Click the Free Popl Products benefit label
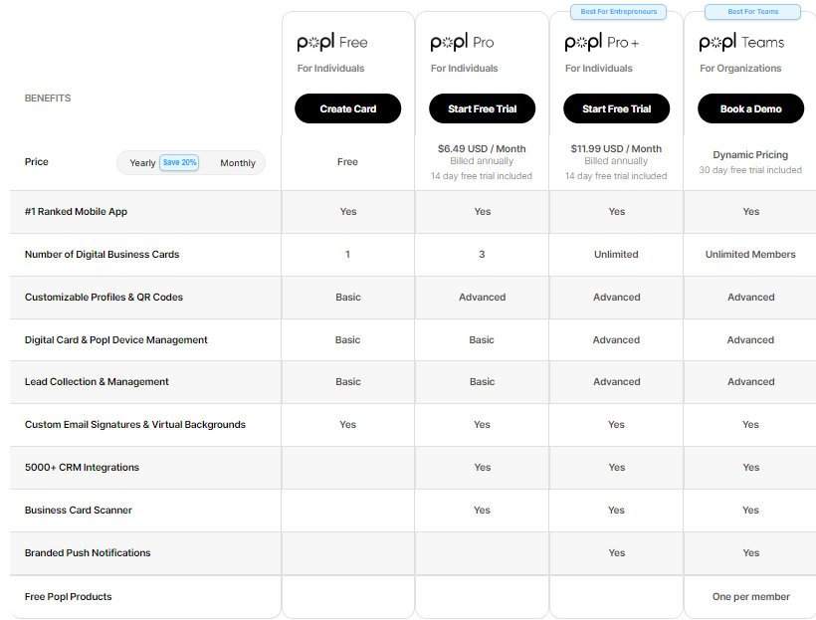 69,596
